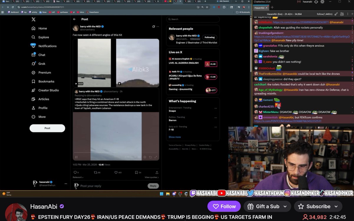The image size is (354, 221).
Task: Click the Grok icon on the post
Action: 154,26
